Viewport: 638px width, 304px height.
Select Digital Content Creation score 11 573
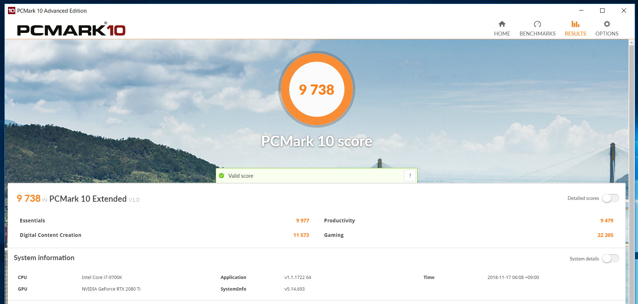point(301,235)
